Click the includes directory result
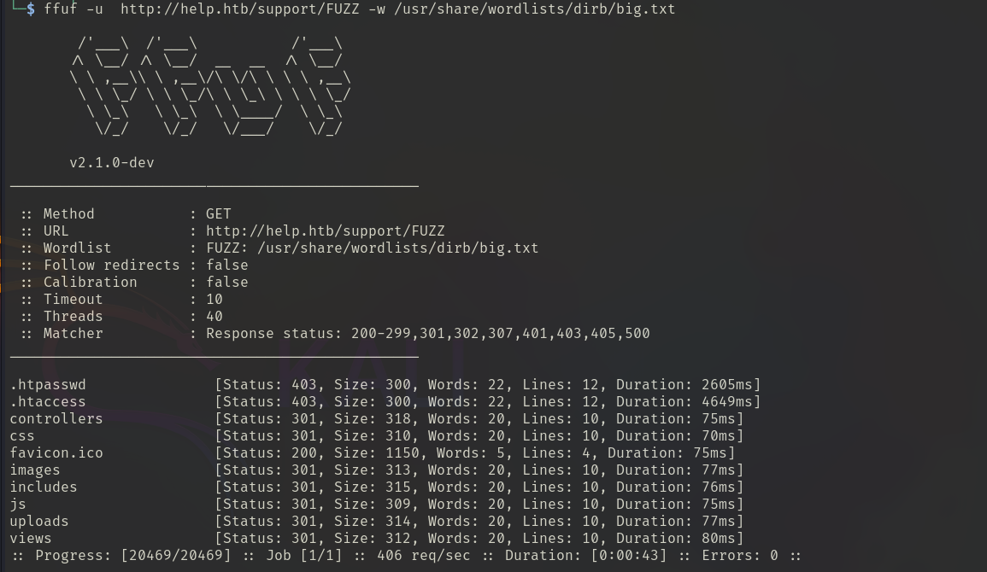This screenshot has height=572, width=987. point(44,487)
